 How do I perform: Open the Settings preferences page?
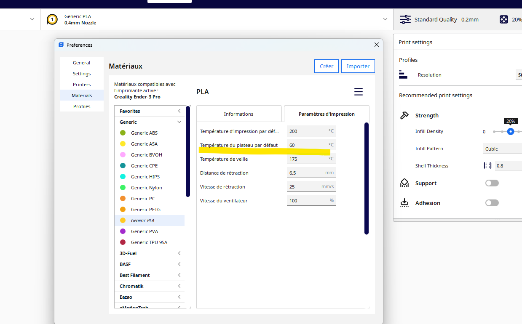tap(81, 74)
